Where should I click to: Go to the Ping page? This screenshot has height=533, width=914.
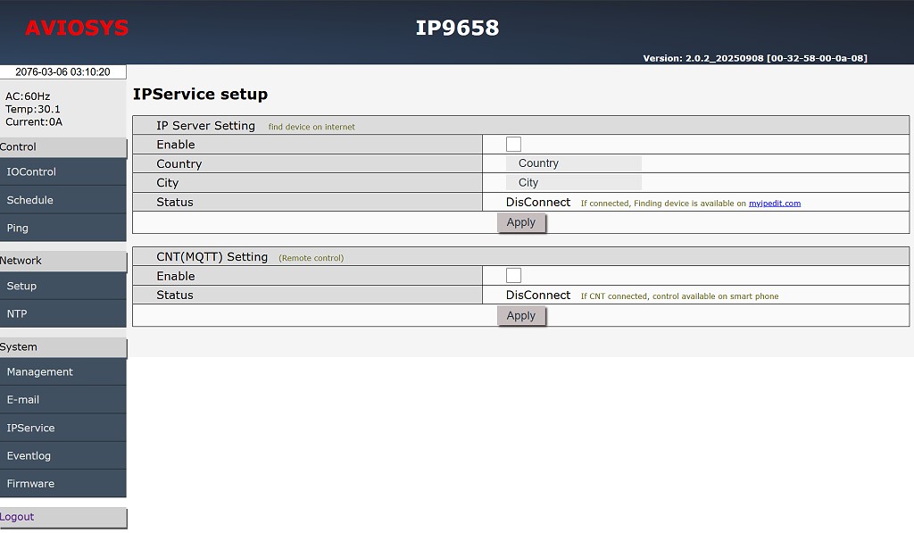coord(62,228)
